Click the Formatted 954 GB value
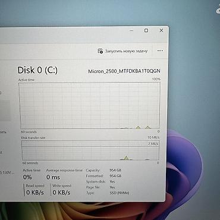 pyautogui.click(x=115, y=176)
